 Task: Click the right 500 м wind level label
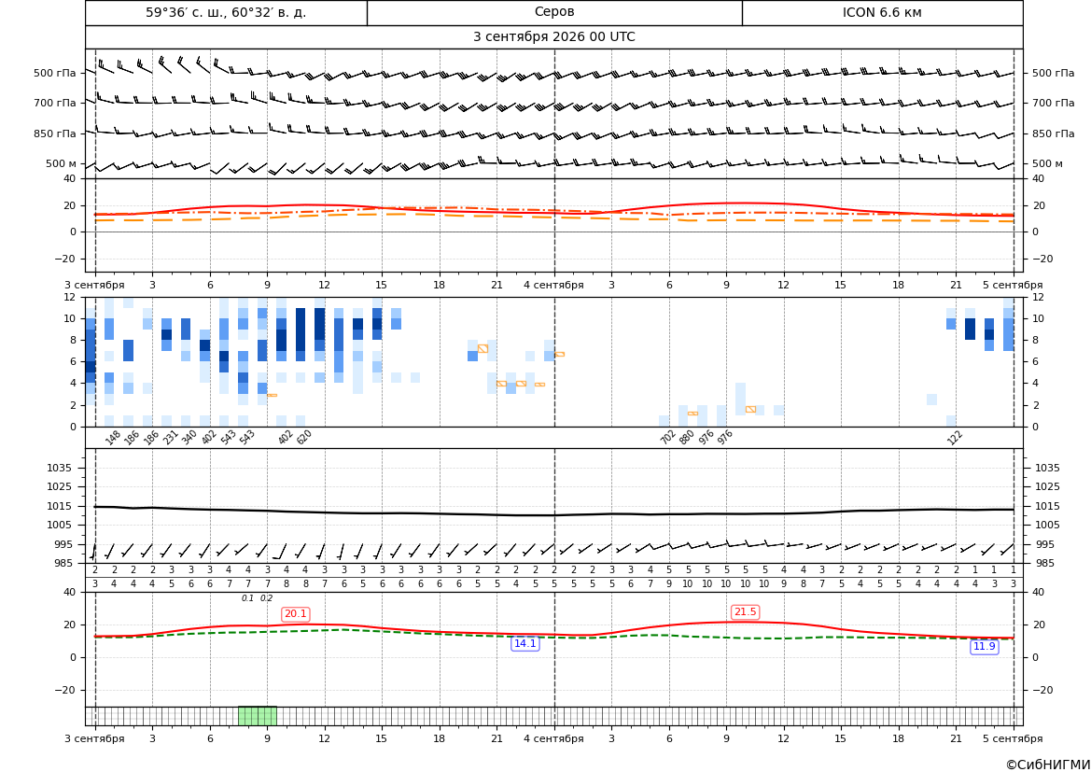click(x=1047, y=163)
